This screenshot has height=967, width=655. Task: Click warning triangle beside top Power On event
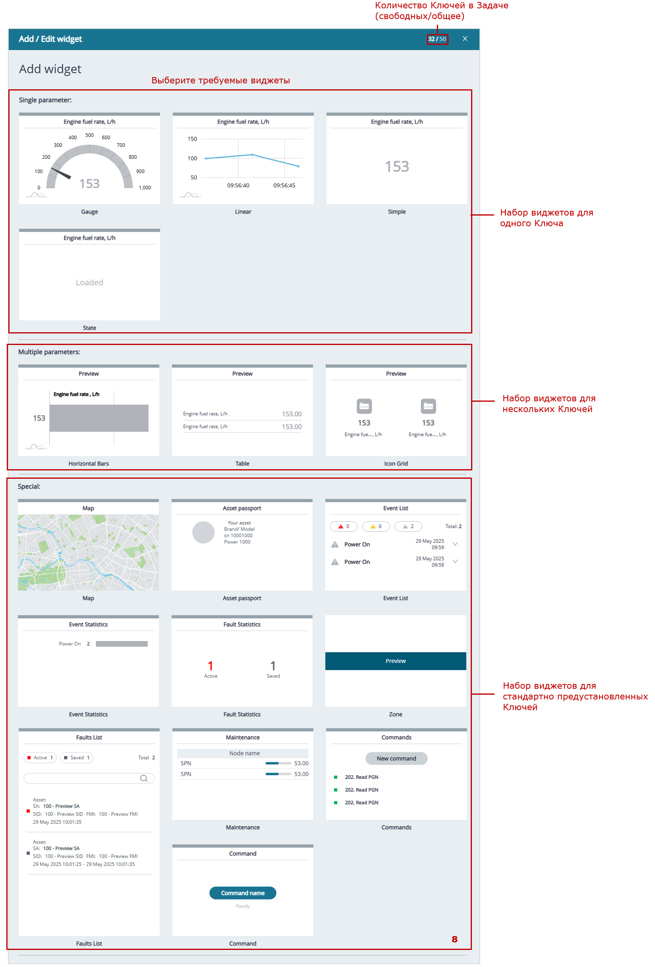pos(335,544)
